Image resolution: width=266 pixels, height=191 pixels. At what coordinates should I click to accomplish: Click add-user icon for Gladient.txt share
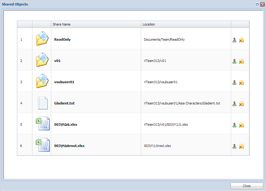point(234,104)
